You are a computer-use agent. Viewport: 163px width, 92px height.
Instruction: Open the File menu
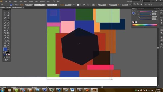coord(6,2)
